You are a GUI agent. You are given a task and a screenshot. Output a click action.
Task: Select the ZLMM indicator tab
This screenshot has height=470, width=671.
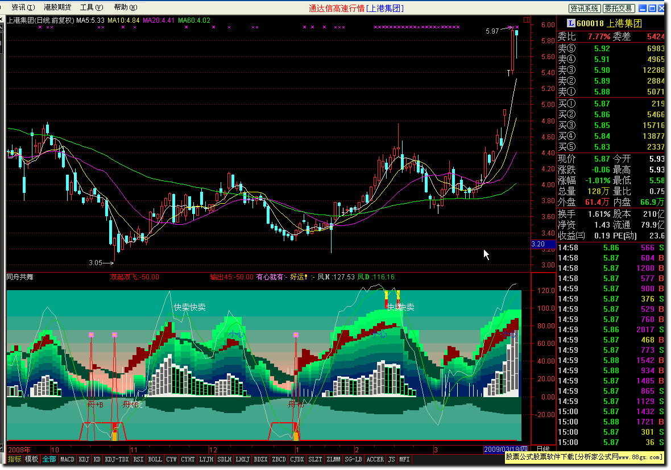[x=333, y=459]
